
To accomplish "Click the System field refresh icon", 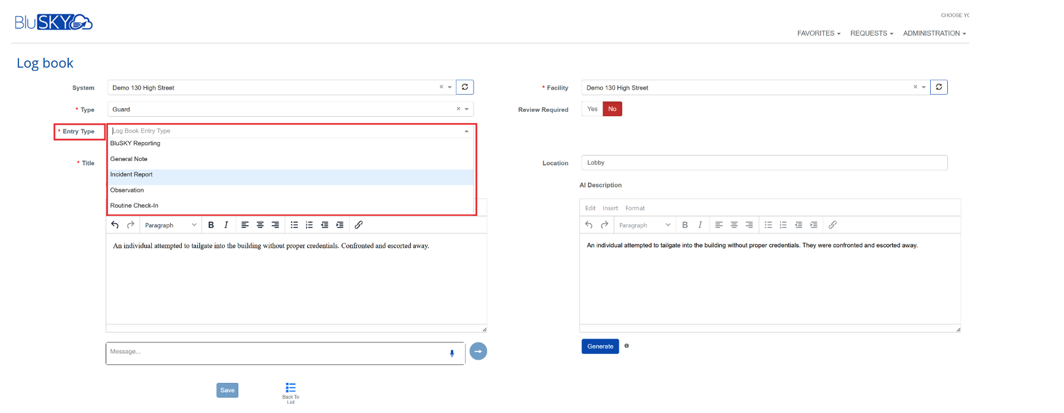I will 464,87.
